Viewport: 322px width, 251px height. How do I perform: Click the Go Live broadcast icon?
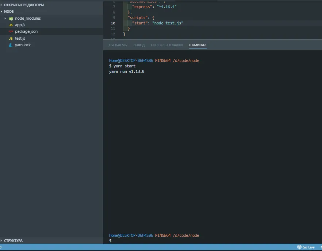pos(299,247)
